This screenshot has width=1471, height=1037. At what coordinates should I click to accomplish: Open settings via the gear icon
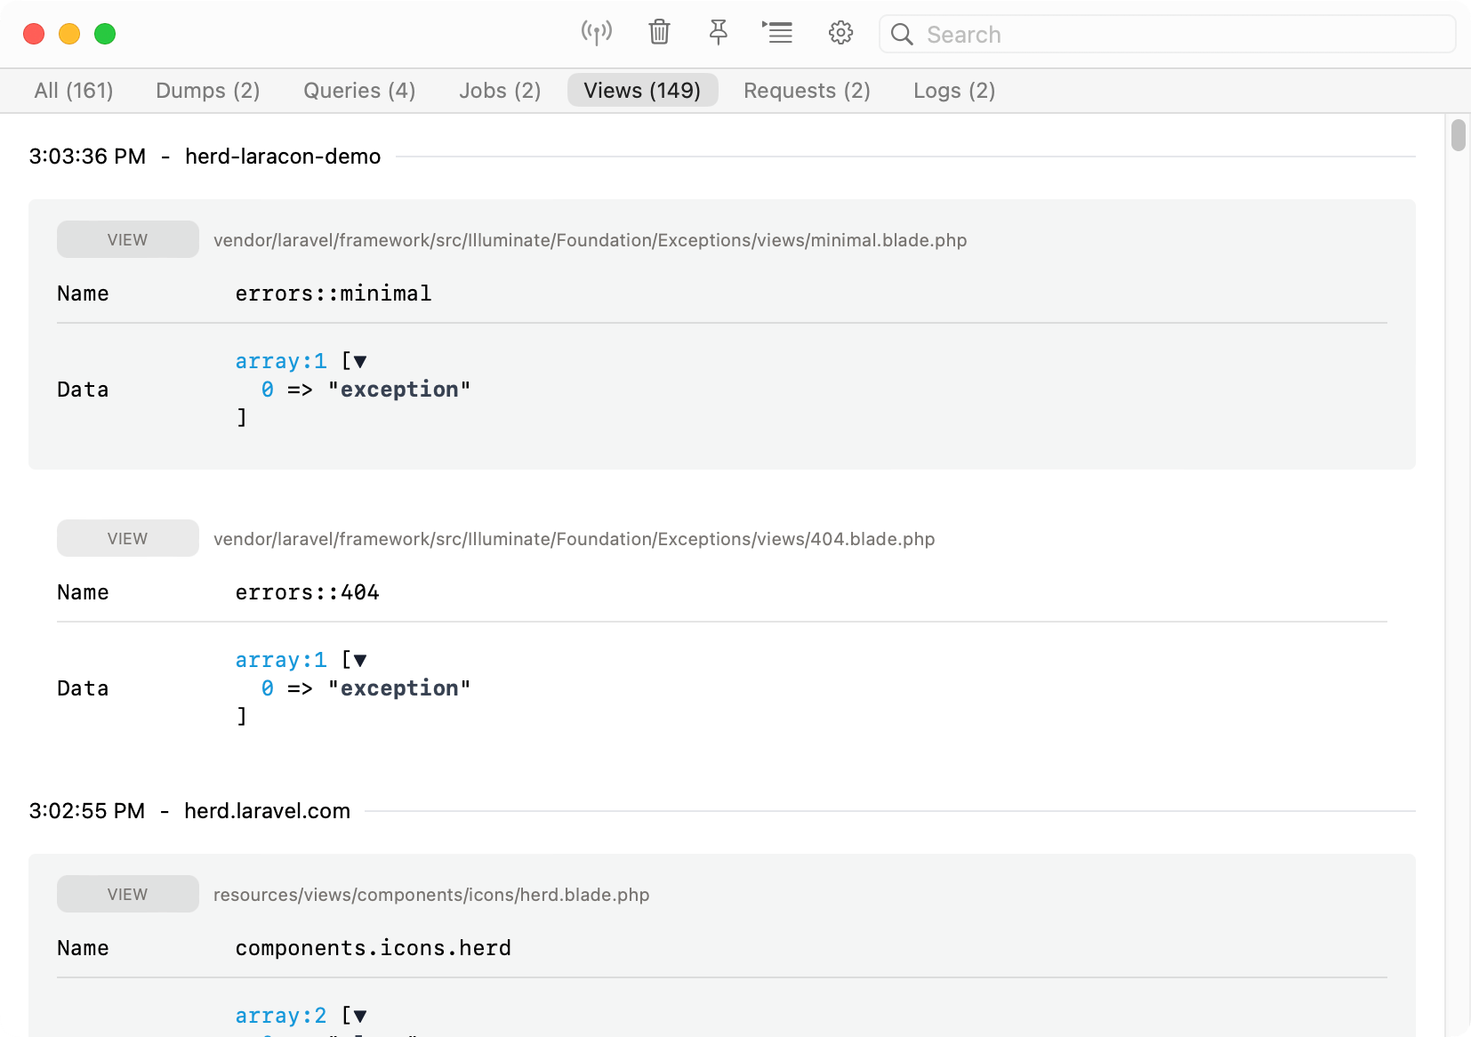pos(840,33)
